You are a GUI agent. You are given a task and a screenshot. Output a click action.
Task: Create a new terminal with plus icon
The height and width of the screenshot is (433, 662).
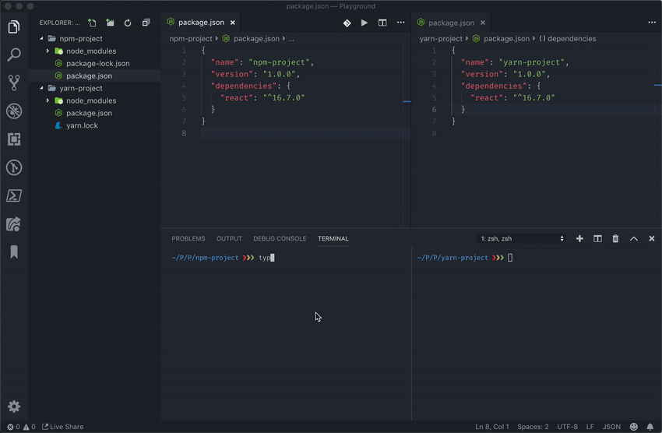579,239
